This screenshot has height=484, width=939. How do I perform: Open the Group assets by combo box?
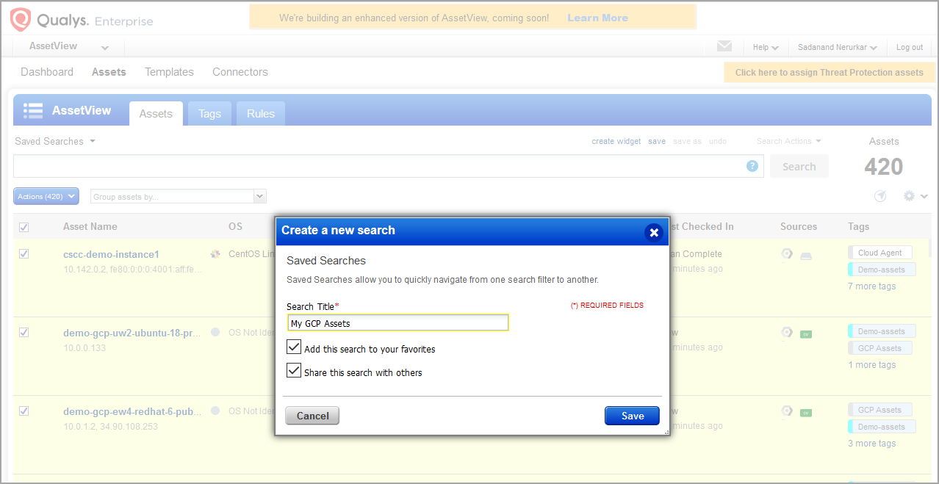pyautogui.click(x=179, y=196)
